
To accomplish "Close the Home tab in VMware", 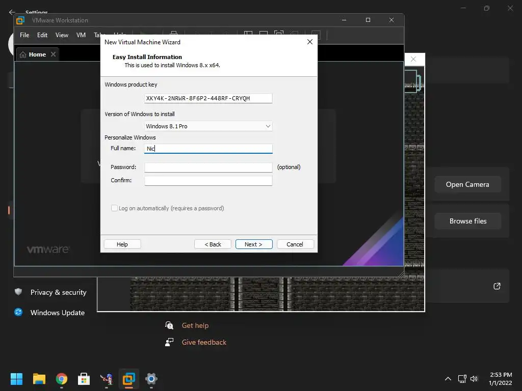I will pos(53,54).
